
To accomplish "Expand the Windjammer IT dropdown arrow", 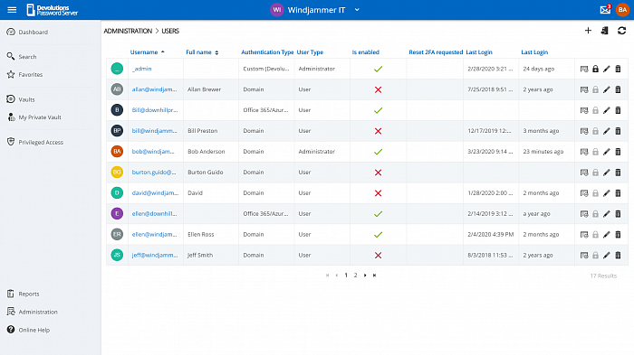I will click(357, 10).
